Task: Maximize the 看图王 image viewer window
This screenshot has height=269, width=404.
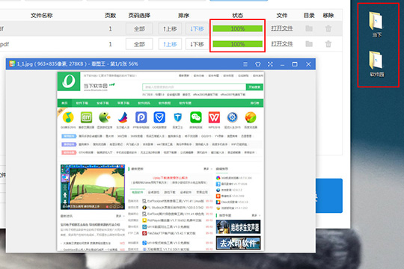Action: tap(295, 64)
